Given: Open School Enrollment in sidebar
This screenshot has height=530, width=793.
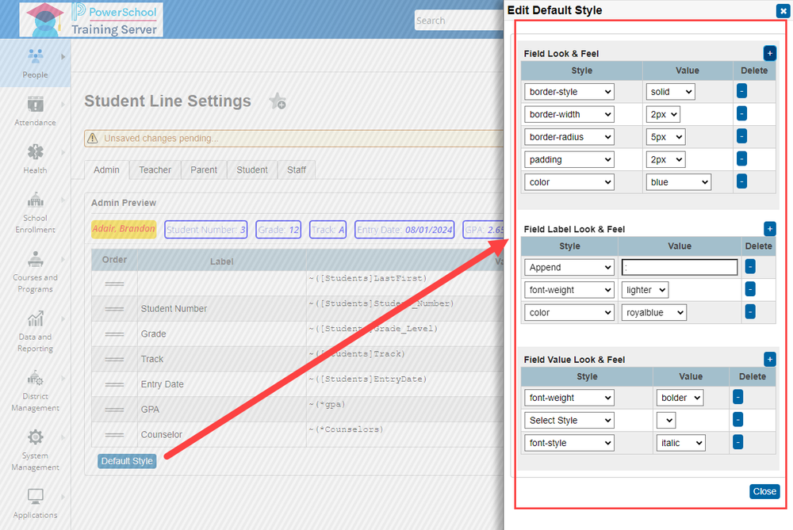Looking at the screenshot, I should (x=35, y=212).
